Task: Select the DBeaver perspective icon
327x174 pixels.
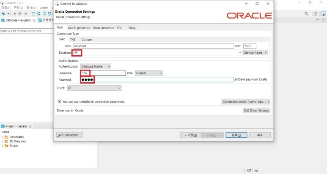Action: [x=323, y=14]
